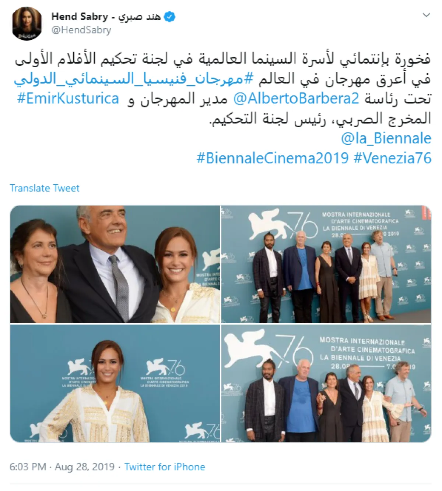Click the 6:03 PM Aug 28, 2019 timestamp

tap(62, 467)
